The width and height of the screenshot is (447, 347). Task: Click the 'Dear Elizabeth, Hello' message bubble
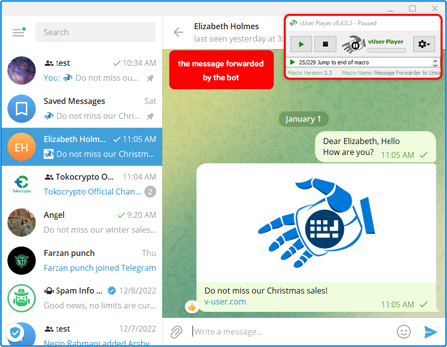[x=376, y=147]
